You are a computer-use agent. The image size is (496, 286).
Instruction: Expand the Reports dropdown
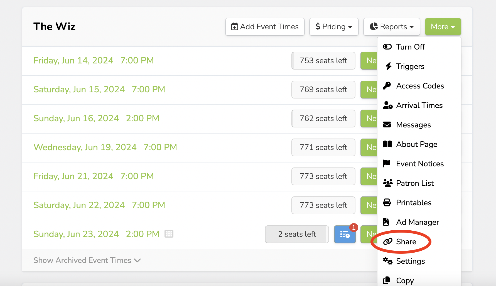(392, 27)
